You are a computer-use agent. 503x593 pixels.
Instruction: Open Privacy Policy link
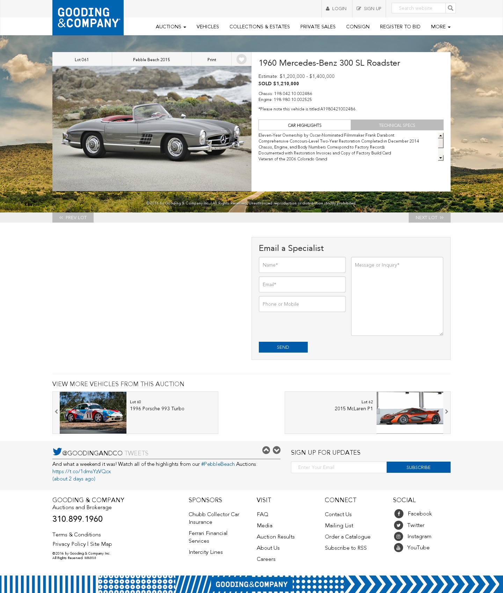pos(69,544)
